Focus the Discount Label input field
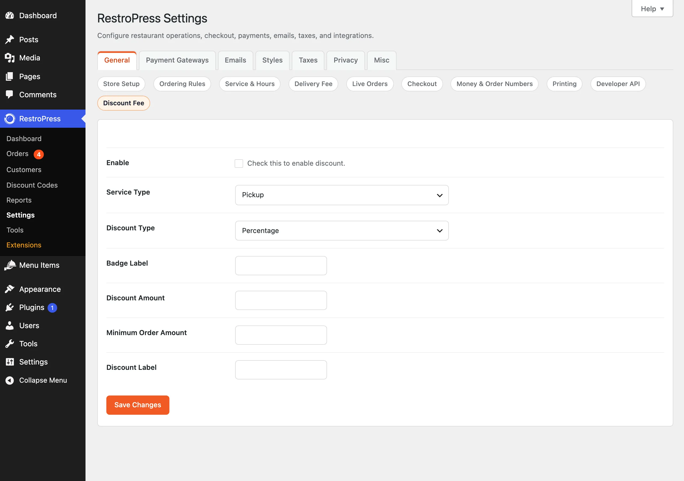The height and width of the screenshot is (481, 684). pos(281,370)
